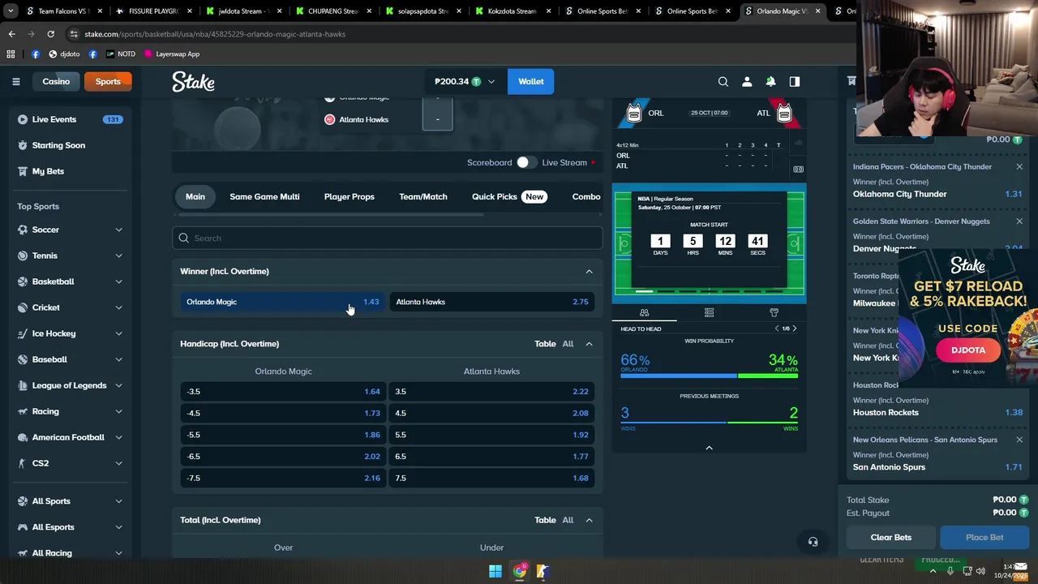
Task: Toggle the right sidebar panel icon
Action: click(x=795, y=81)
